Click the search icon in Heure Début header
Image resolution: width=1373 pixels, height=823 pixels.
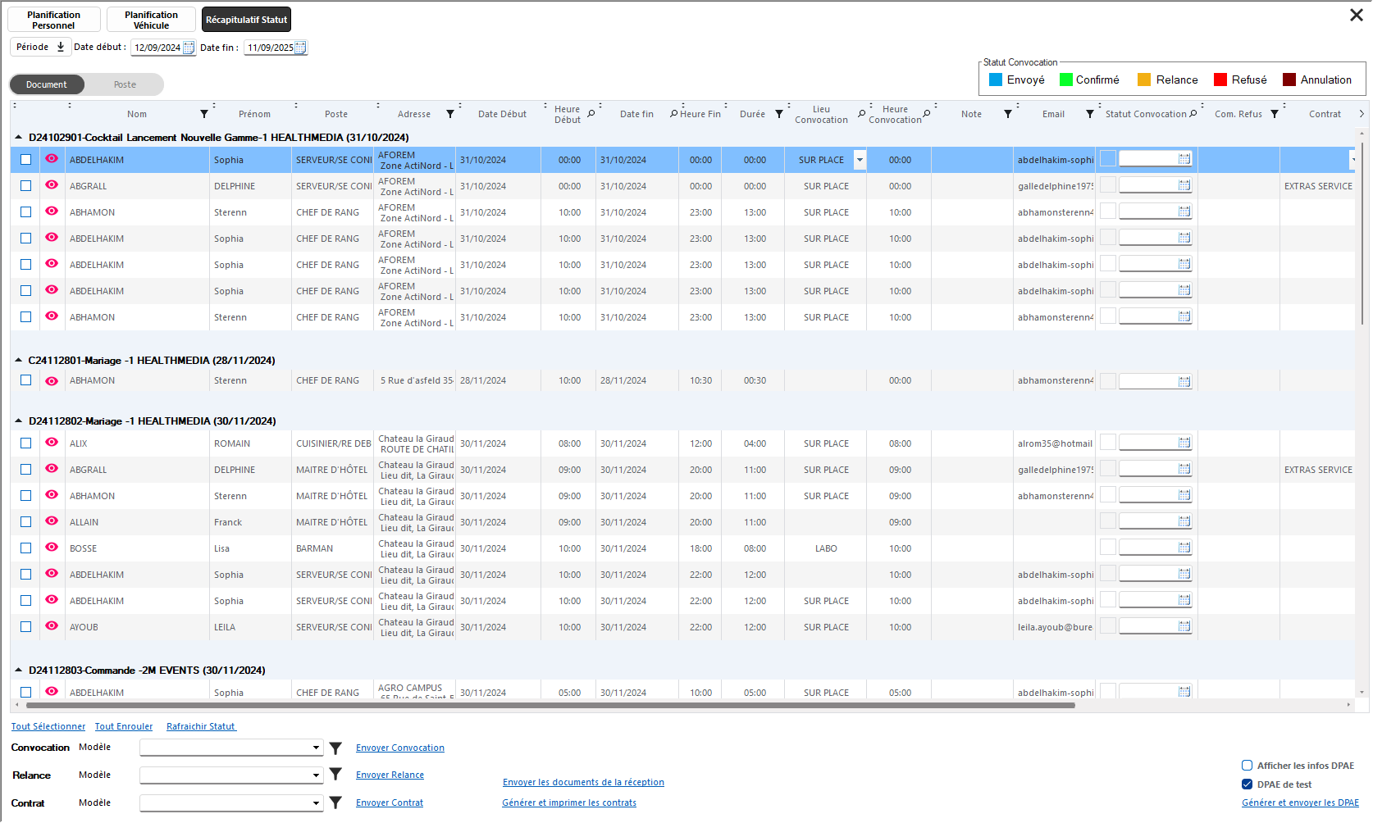[591, 114]
